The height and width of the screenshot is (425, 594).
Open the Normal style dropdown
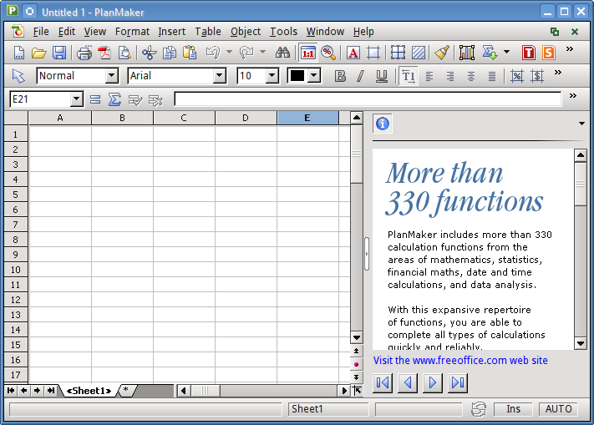coord(111,76)
